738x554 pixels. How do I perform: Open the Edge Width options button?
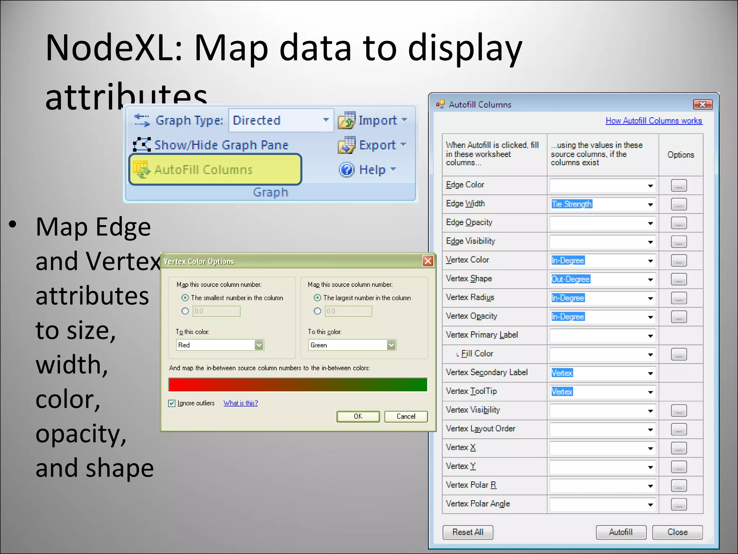679,204
